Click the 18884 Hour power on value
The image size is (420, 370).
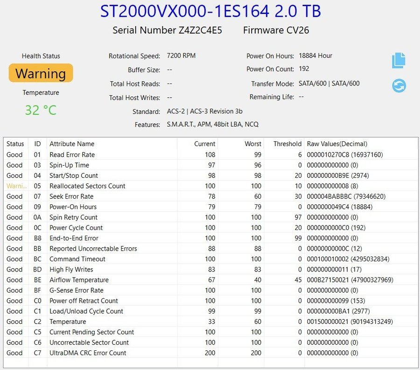tap(315, 56)
